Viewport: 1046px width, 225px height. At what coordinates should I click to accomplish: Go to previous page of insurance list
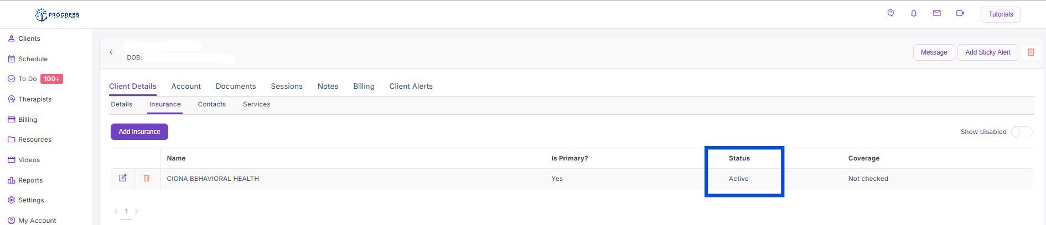(x=116, y=211)
